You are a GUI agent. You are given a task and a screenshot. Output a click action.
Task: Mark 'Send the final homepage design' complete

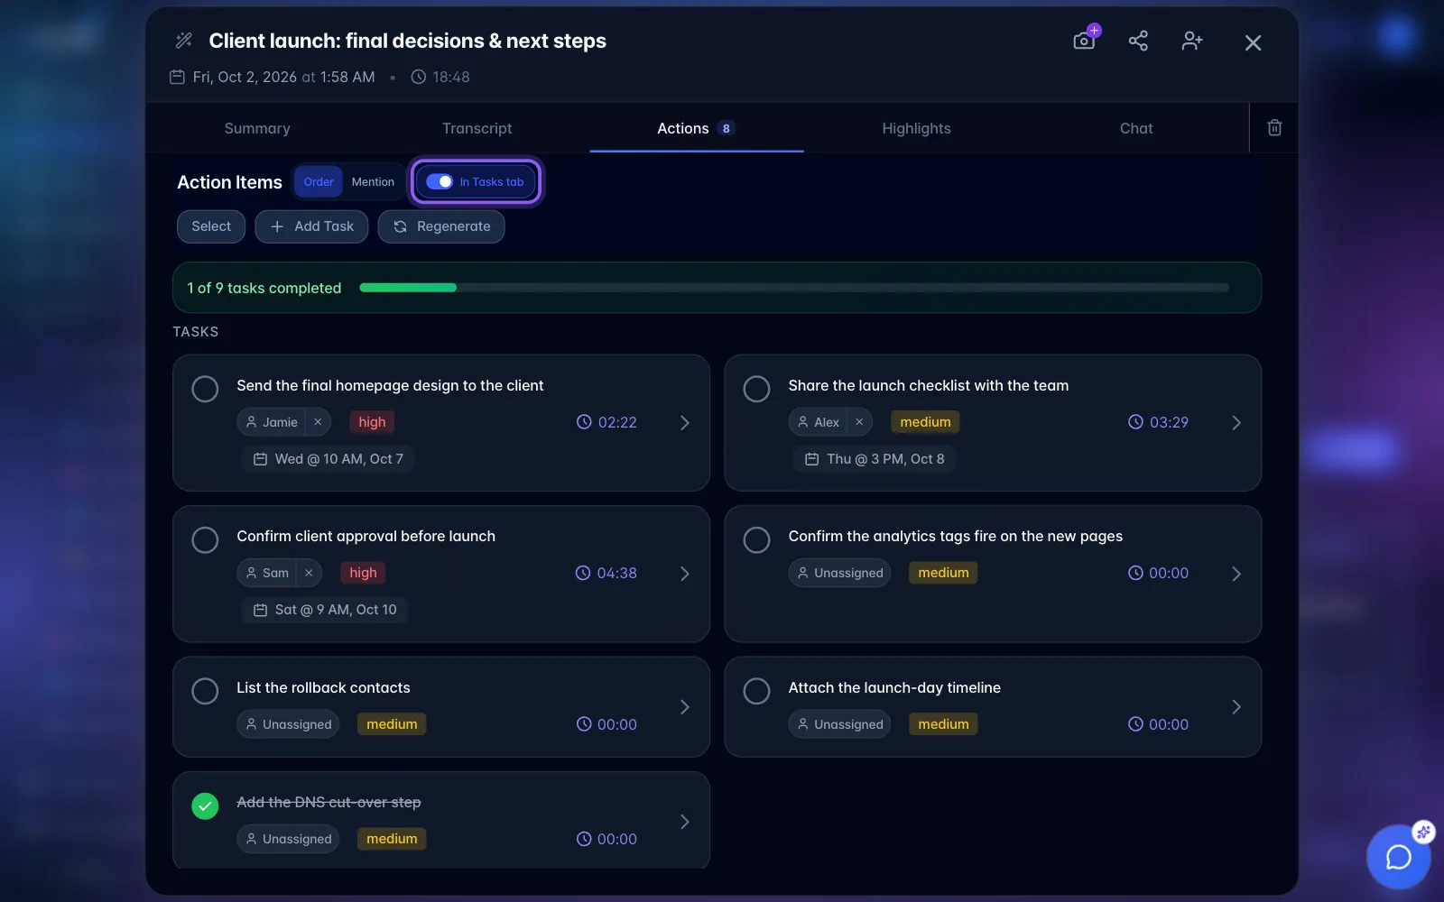point(205,389)
